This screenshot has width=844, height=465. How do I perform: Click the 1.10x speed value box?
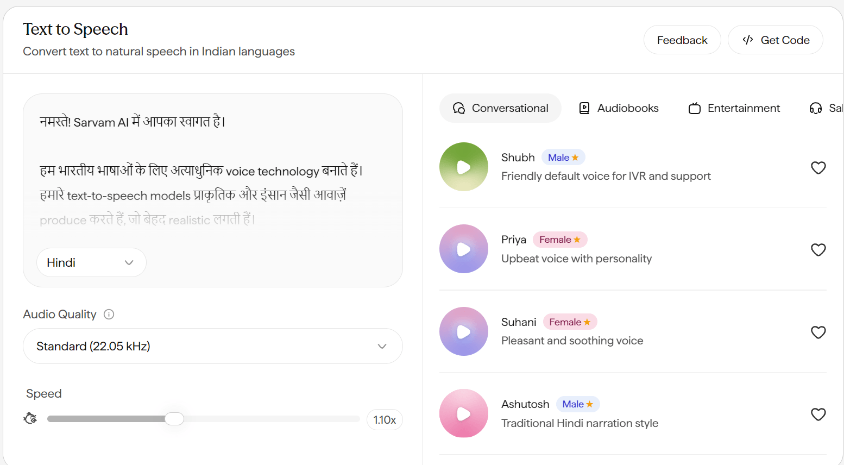click(385, 420)
